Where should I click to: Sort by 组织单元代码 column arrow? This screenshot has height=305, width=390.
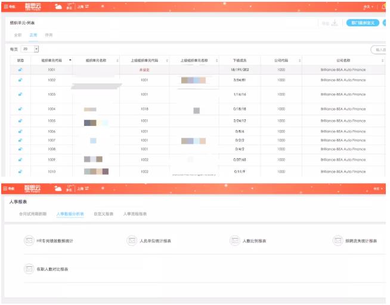click(70, 60)
